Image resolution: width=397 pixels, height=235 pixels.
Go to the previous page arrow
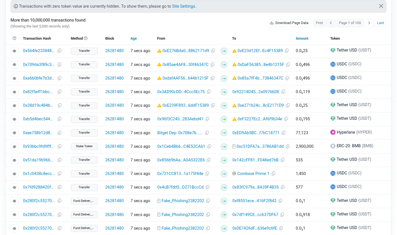(x=331, y=23)
